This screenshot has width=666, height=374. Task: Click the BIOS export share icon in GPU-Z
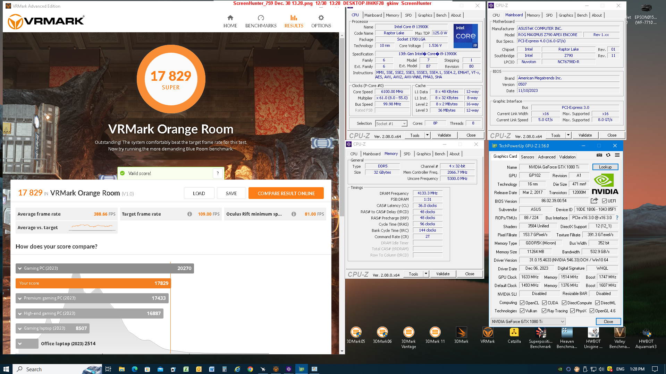594,201
